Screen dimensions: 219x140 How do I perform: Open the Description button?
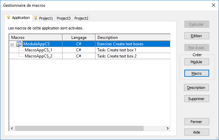click(x=196, y=88)
